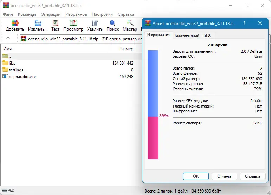Confirm dialog with OK button
Viewport: 271px width, 195px height.
tap(196, 176)
